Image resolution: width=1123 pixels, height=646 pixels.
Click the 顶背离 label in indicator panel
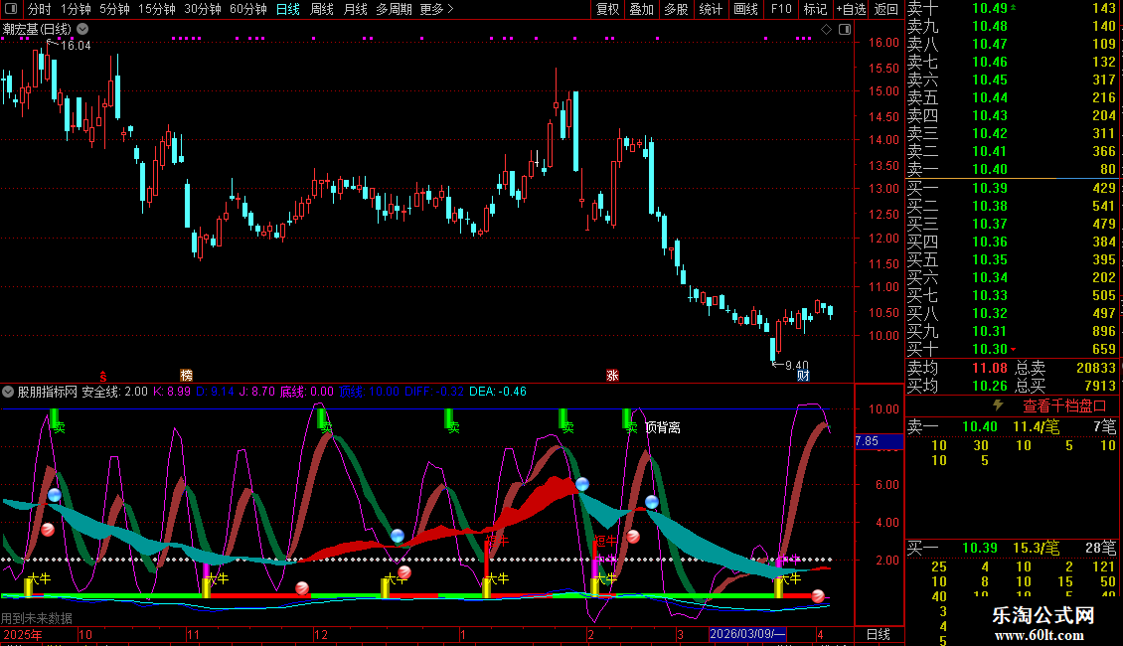663,427
